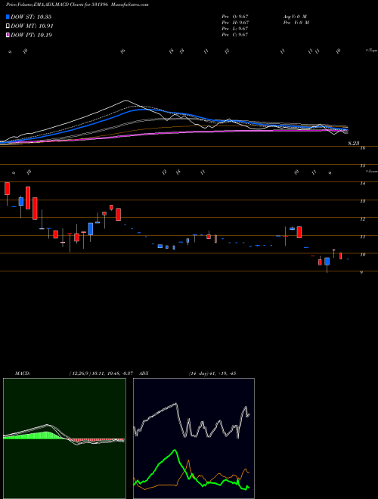Click the magenta DOW PT legend swatch

8,35
